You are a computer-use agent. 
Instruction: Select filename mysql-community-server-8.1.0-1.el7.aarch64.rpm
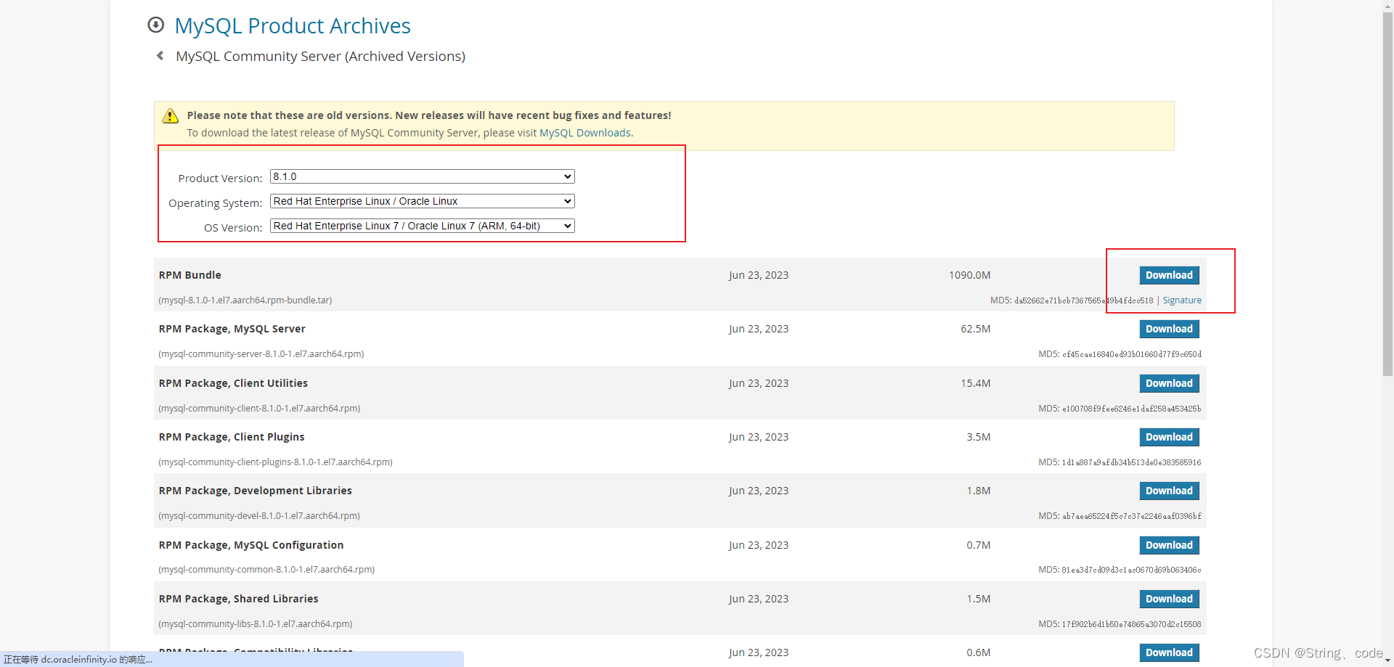(261, 354)
